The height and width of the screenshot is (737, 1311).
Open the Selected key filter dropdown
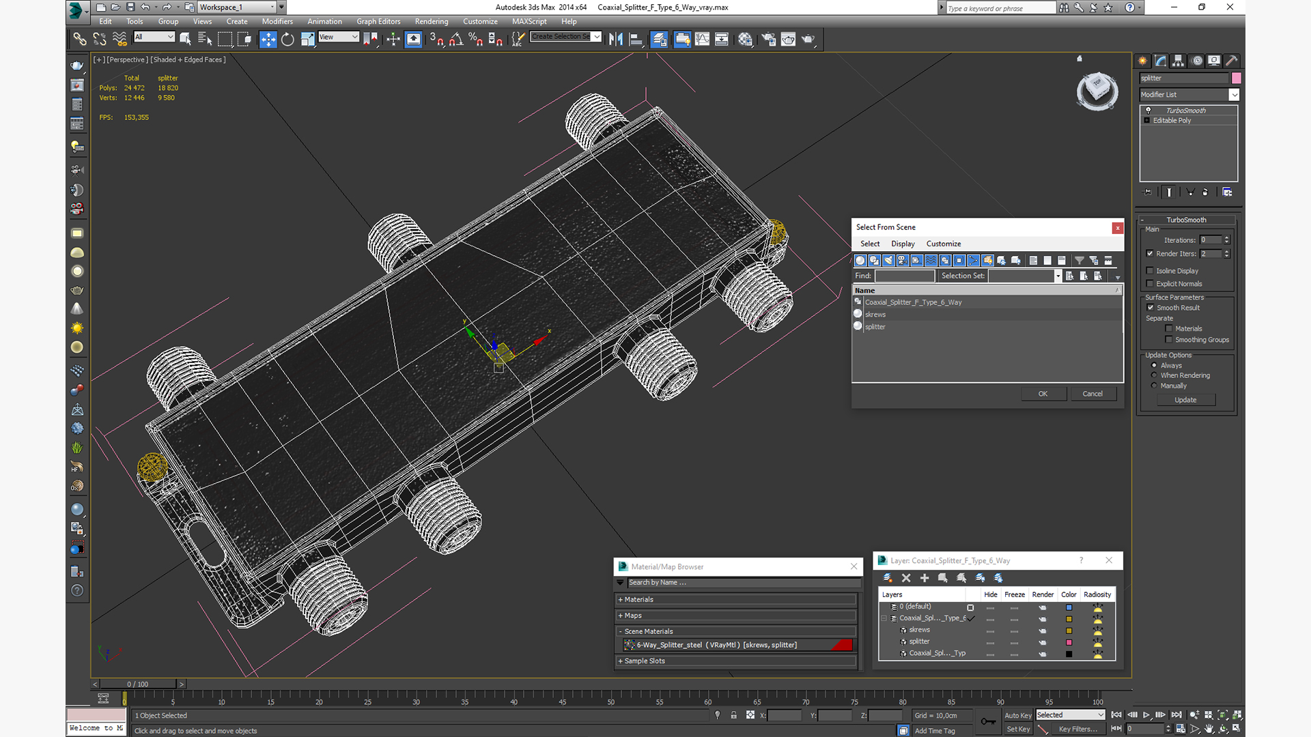pyautogui.click(x=1070, y=715)
